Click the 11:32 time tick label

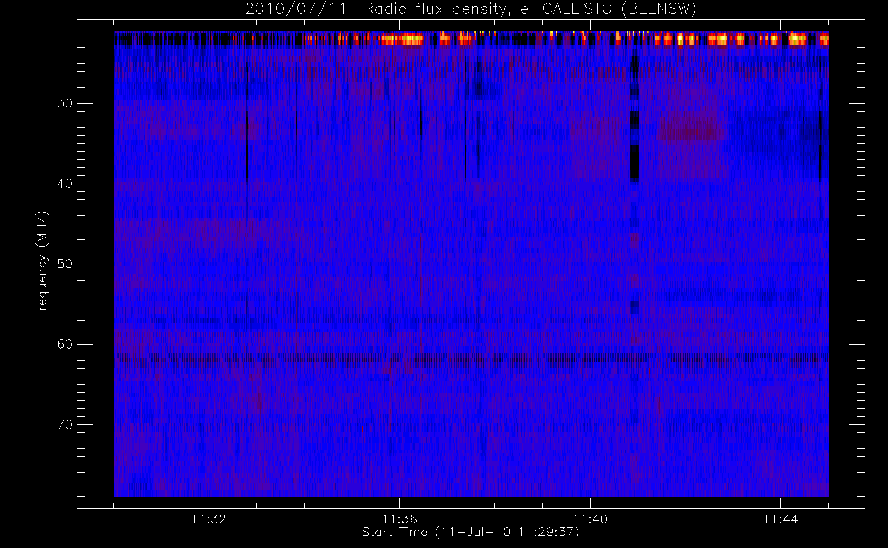209,519
